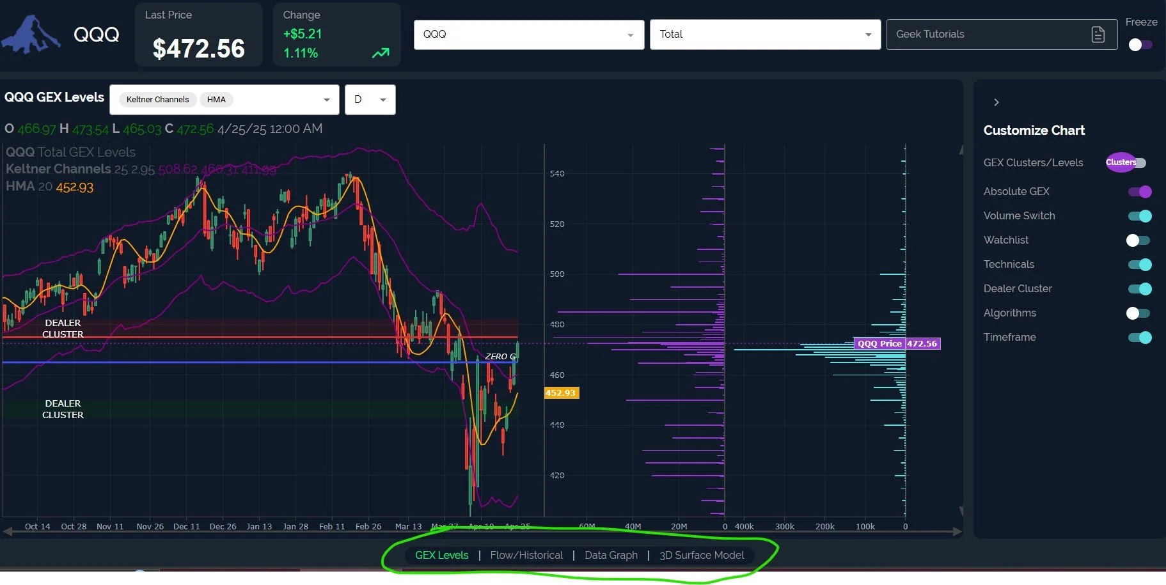Enable the Algorithms toggle
The image size is (1166, 585).
pos(1138,313)
